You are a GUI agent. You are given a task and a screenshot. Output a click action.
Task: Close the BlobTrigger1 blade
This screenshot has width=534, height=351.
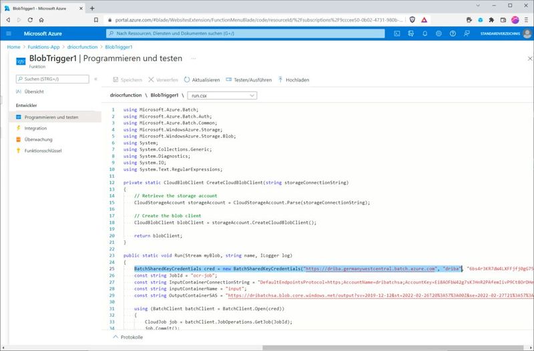tap(530, 59)
